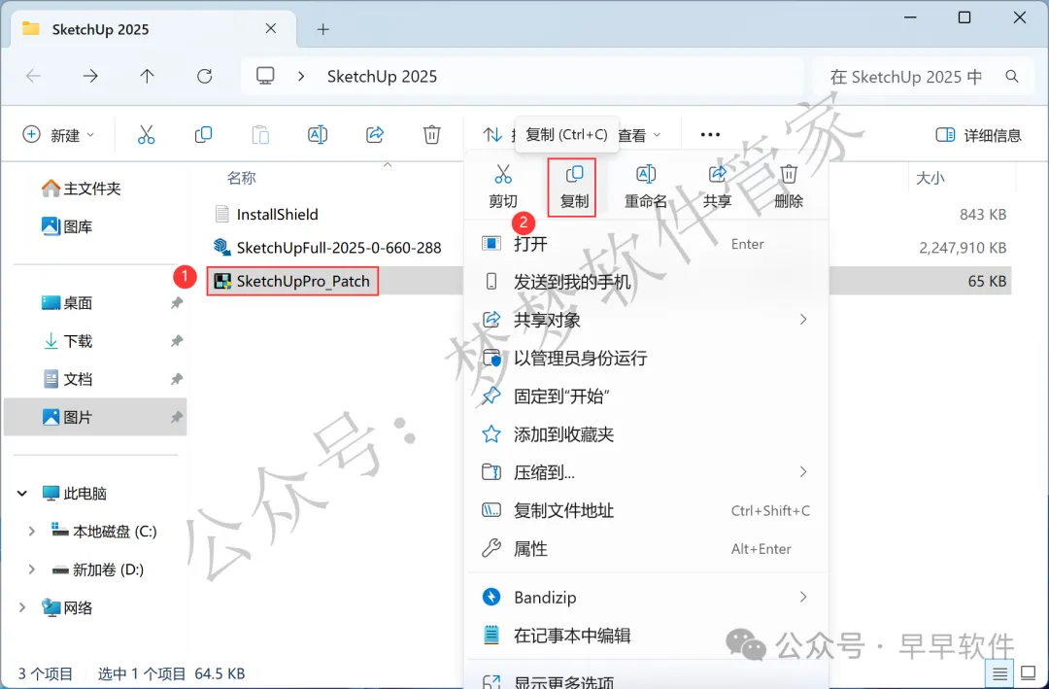The image size is (1049, 689).
Task: Open Downloads (下载) in the sidebar
Action: (x=67, y=341)
